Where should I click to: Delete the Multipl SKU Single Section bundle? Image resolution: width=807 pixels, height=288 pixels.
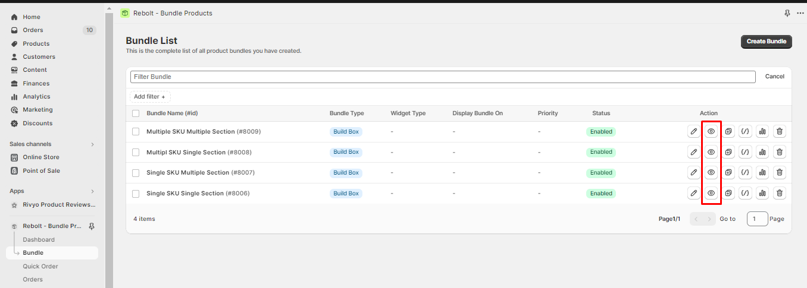pyautogui.click(x=780, y=152)
